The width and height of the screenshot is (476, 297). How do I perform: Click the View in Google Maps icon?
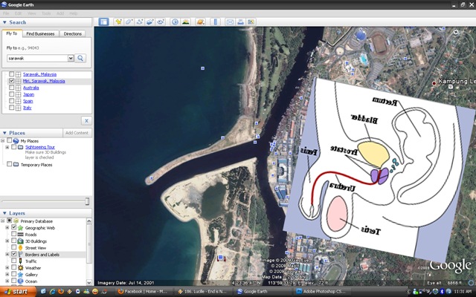pos(251,22)
